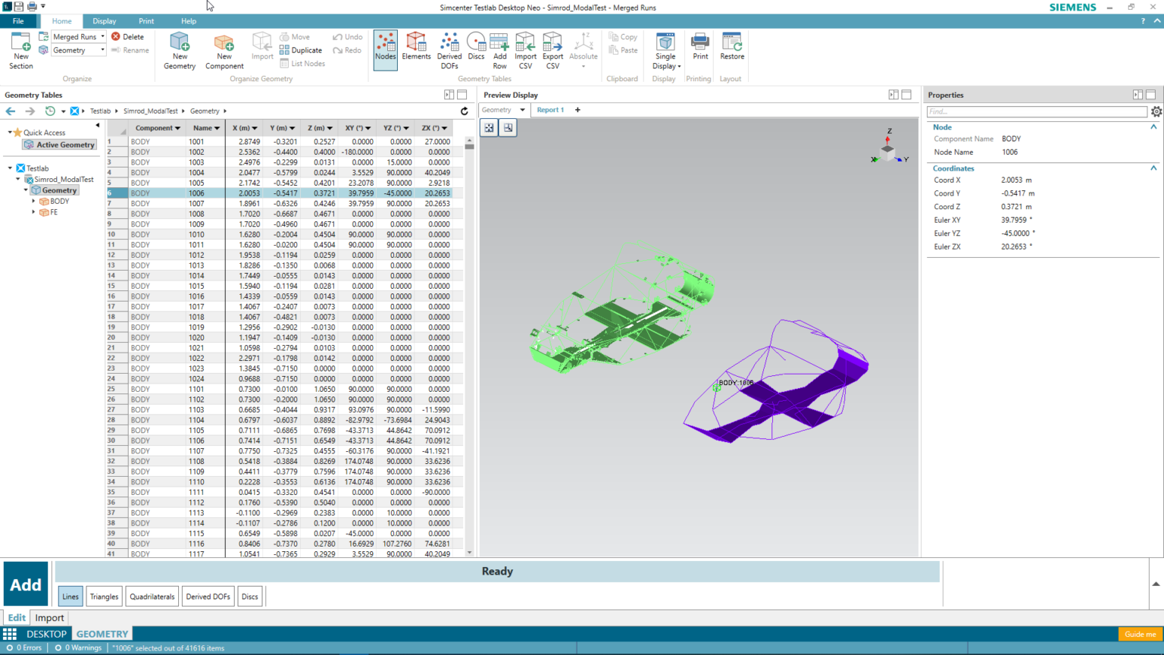Create a New Geometry
Screen dimensions: 1164x655
coord(180,49)
